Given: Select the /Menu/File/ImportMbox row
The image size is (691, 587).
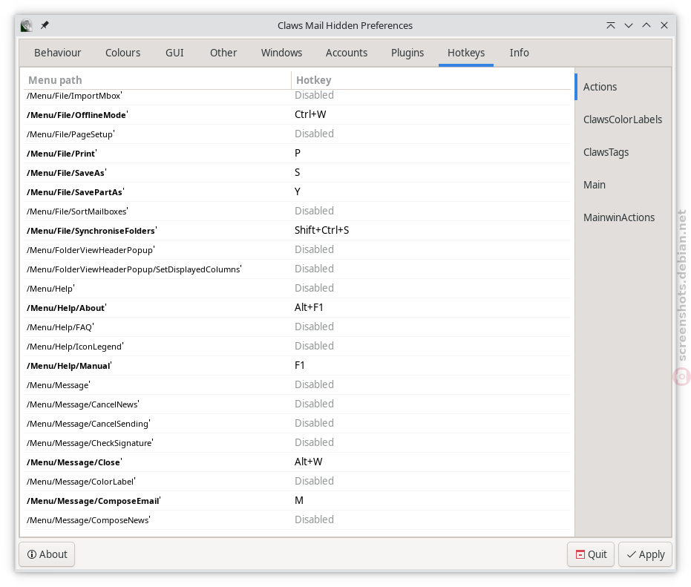Looking at the screenshot, I should point(298,96).
